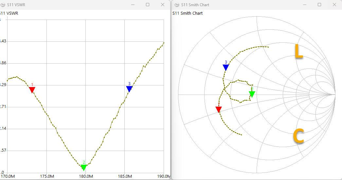Maximize the S11 VSWR window
This screenshot has height=180, width=342.
148,5
